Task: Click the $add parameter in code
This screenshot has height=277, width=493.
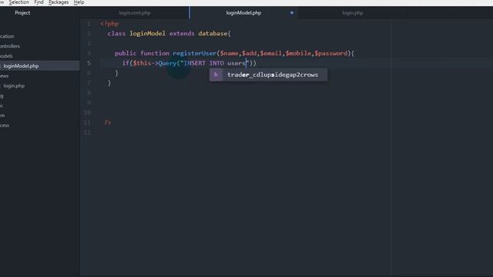Action: pos(249,53)
